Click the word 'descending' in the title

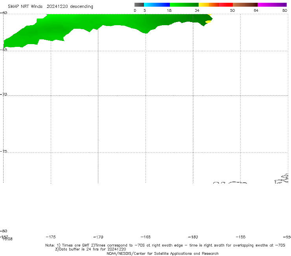point(81,7)
